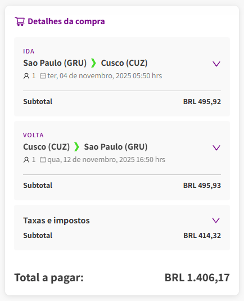The image size is (244, 301).
Task: Click the VOLTA section label
Action: (x=33, y=135)
